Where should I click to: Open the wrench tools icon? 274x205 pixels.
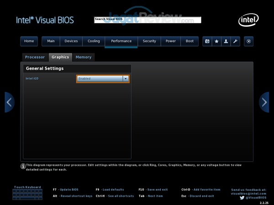235,41
